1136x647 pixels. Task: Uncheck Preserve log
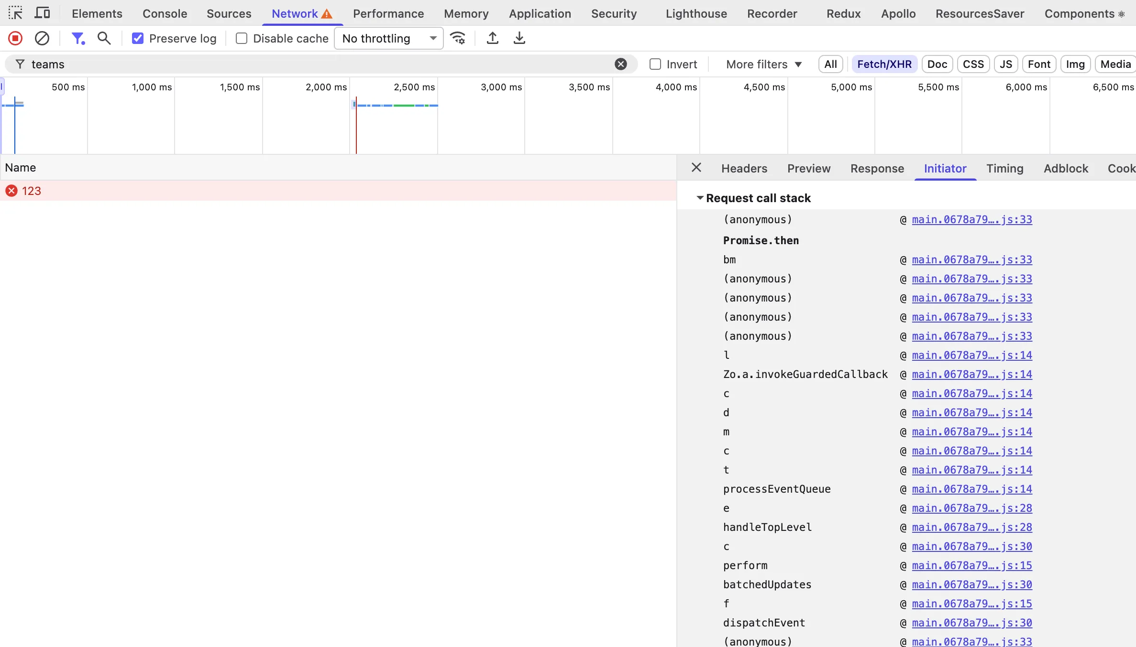[x=138, y=38]
